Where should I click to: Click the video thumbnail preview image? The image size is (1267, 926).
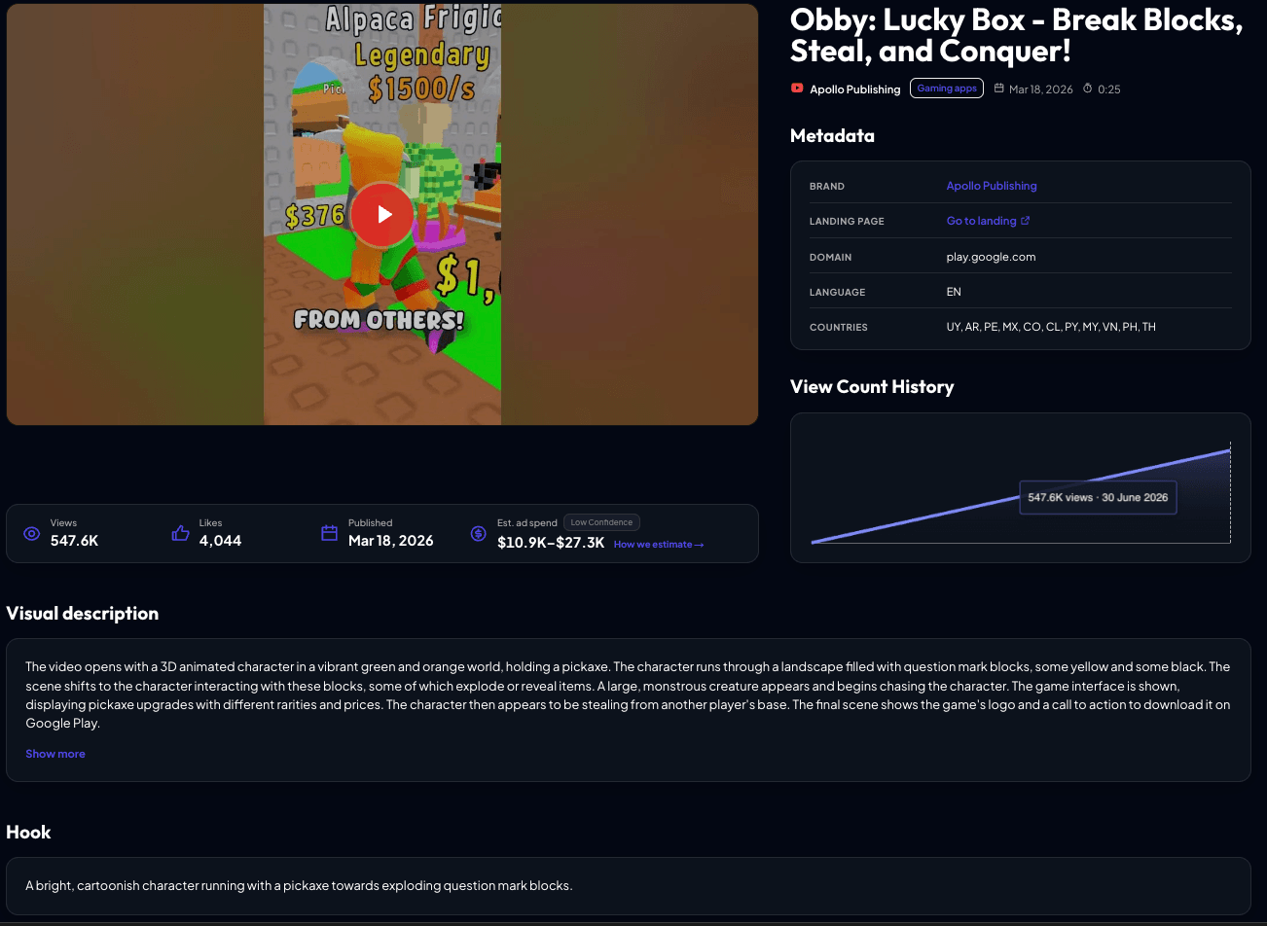[x=382, y=214]
